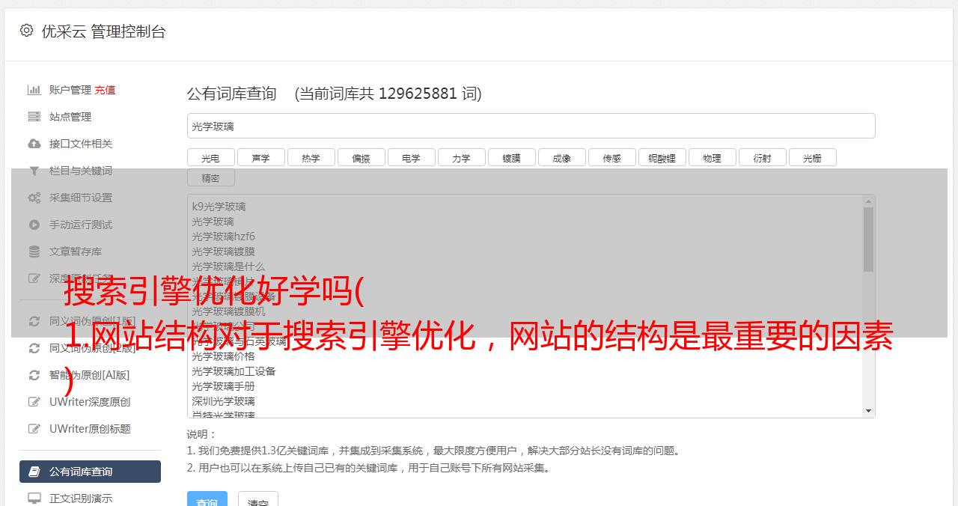Click the monitor icon for 正文识别演示
This screenshot has height=506, width=958.
34,499
